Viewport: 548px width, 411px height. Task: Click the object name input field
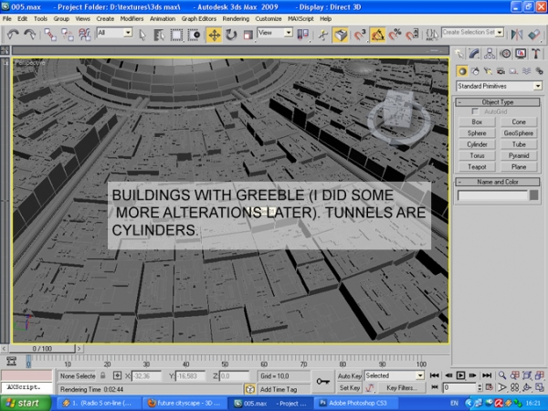[x=492, y=195]
